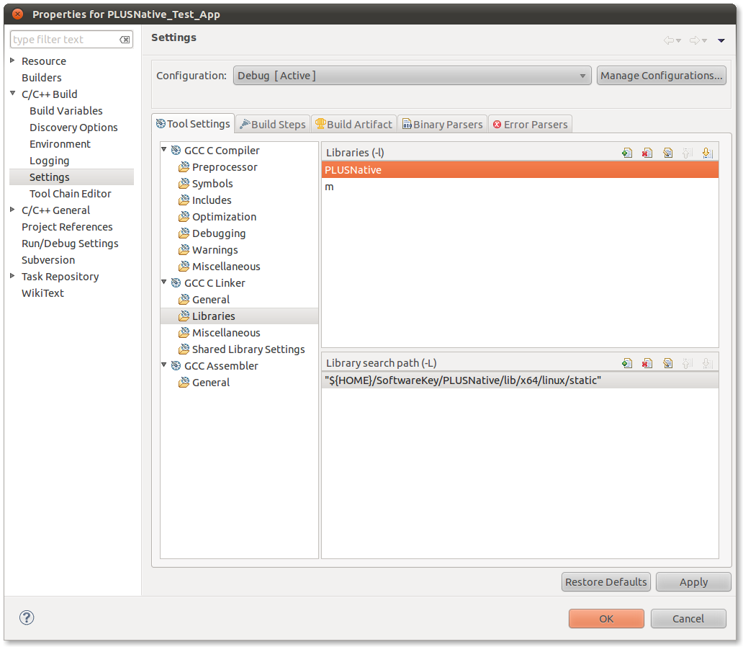This screenshot has width=743, height=647.
Task: Switch to the Tool Settings tab
Action: pos(193,124)
